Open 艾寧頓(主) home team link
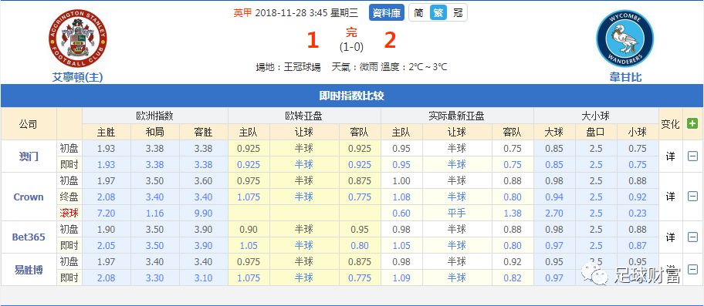704x306 pixels. pyautogui.click(x=78, y=77)
